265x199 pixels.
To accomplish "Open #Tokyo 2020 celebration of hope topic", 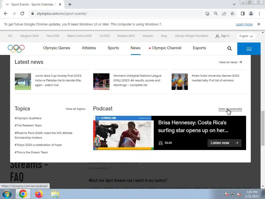I will (38, 145).
